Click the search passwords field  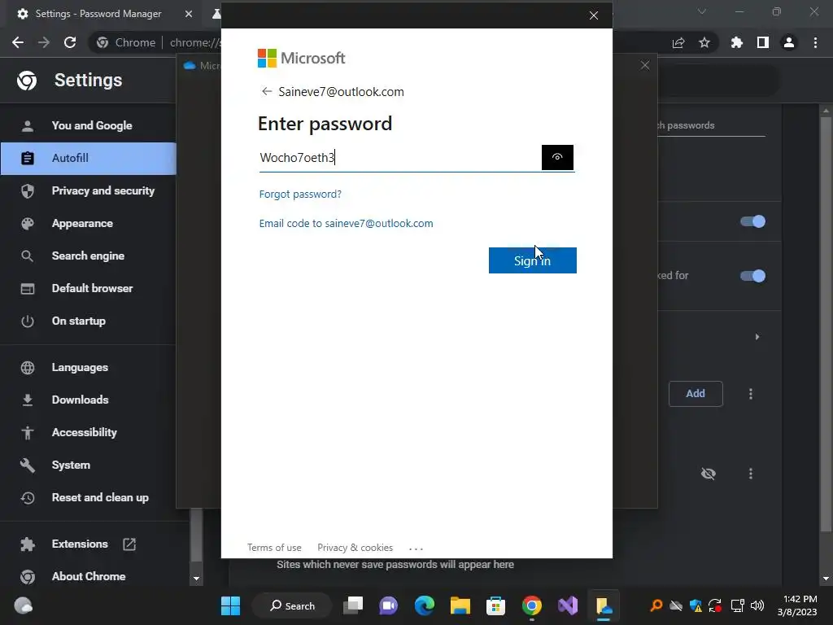point(711,125)
